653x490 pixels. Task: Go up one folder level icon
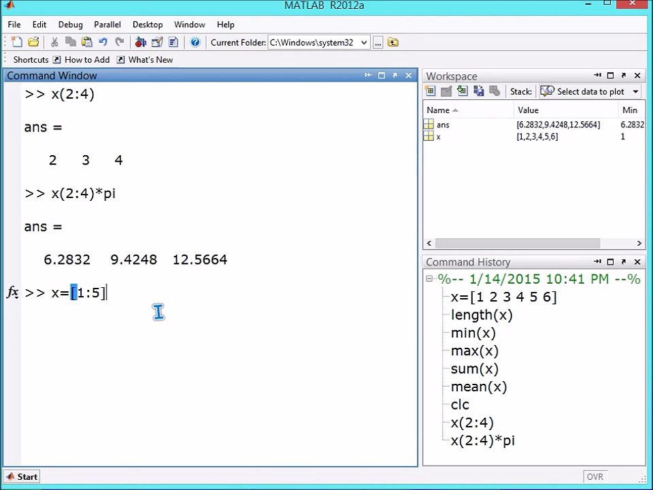pos(392,42)
